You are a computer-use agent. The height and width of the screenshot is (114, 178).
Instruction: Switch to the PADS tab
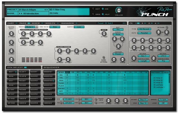click(x=25, y=23)
